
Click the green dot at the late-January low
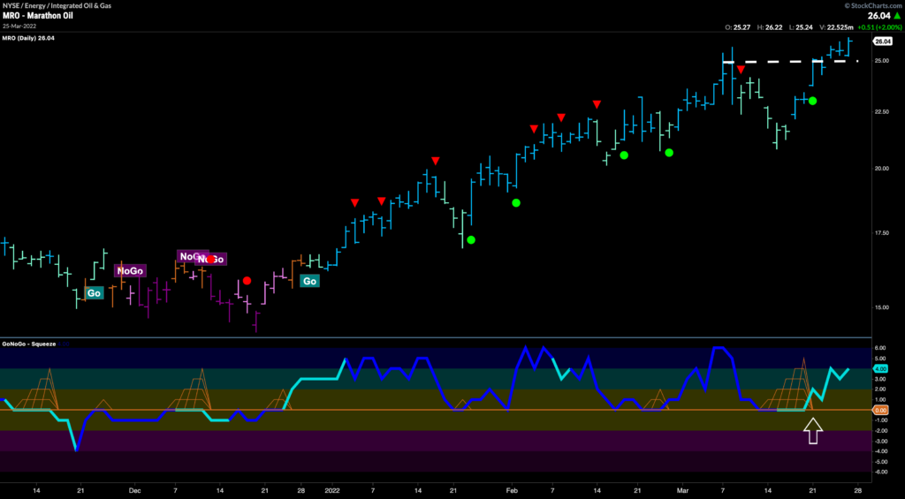(x=471, y=239)
